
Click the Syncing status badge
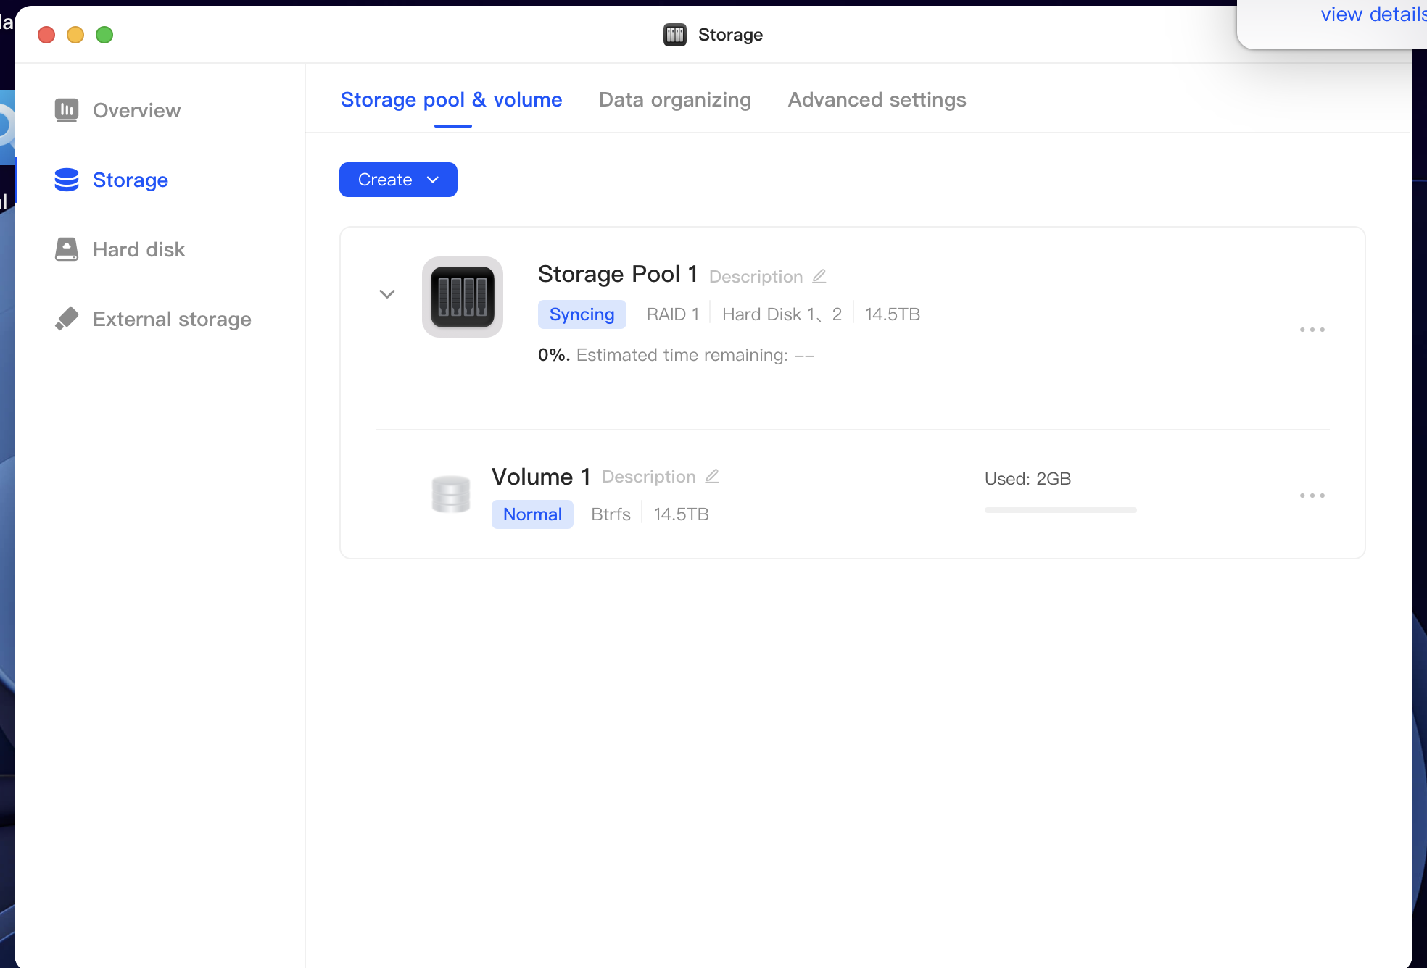coord(582,314)
